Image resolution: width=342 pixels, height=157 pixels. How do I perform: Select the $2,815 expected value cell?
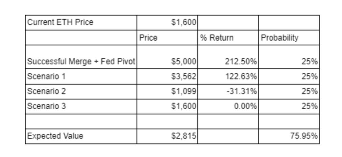coord(167,136)
